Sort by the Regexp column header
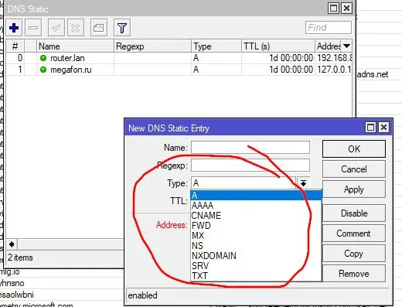Viewport: 402px width, 307px height. [x=152, y=46]
